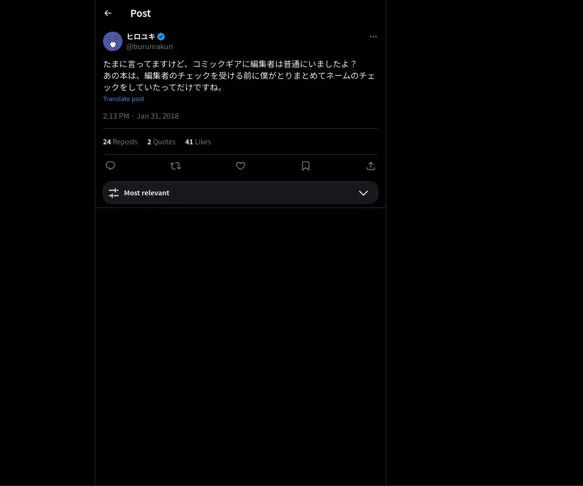This screenshot has height=486, width=583.
Task: Click the blue verified badge
Action: pos(161,36)
